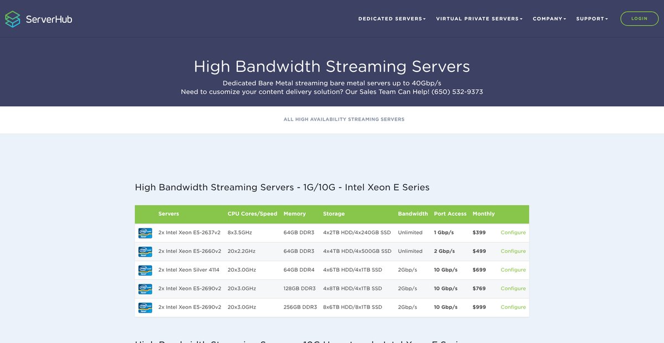This screenshot has width=664, height=343.
Task: Configure the $999 server with 256GB DDR3
Action: click(513, 307)
